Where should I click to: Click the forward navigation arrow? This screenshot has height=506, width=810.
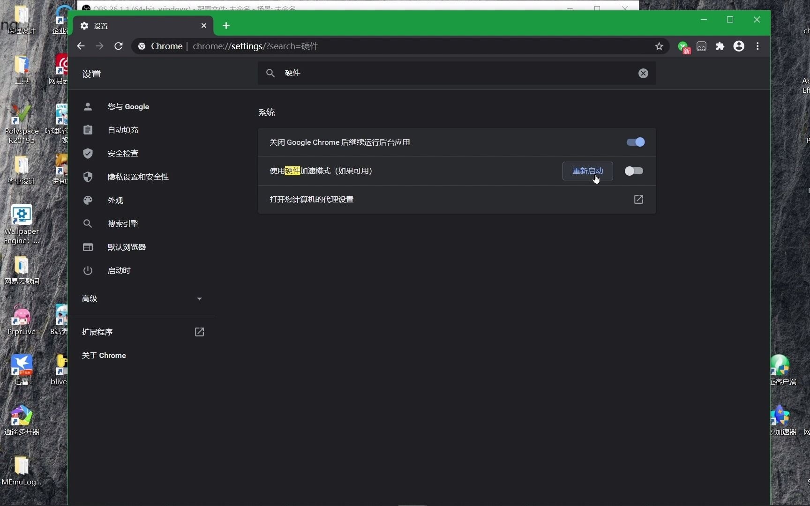pyautogui.click(x=99, y=46)
